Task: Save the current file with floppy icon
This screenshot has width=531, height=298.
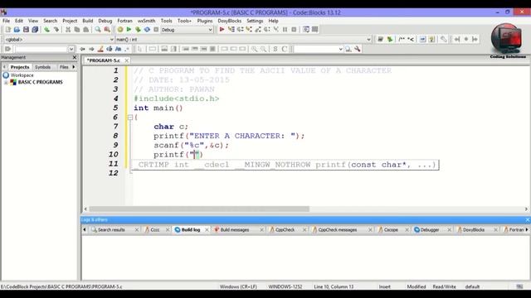Action: pos(26,30)
